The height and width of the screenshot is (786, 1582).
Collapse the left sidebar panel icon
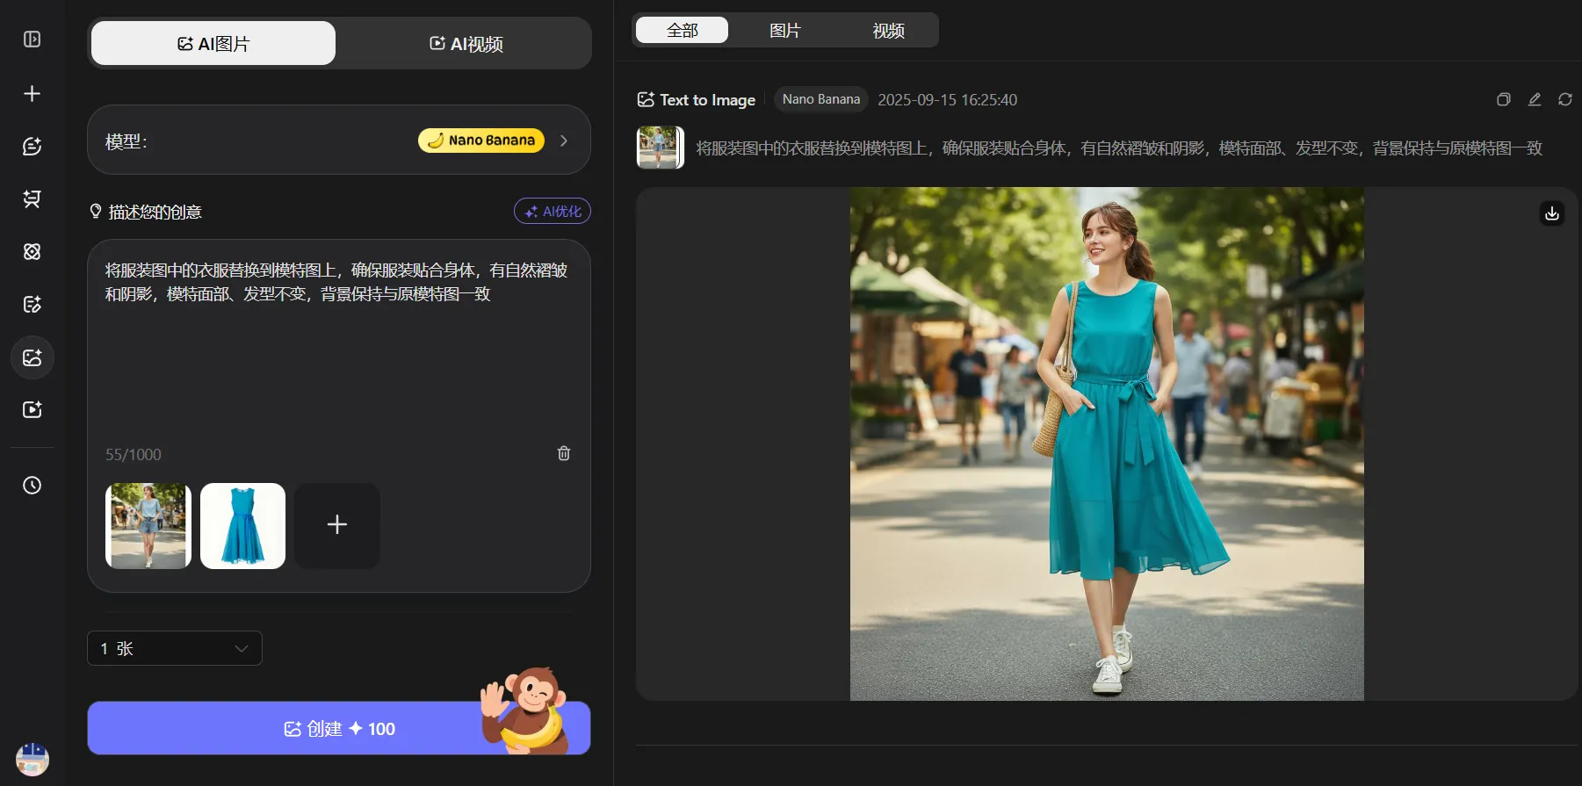click(33, 40)
